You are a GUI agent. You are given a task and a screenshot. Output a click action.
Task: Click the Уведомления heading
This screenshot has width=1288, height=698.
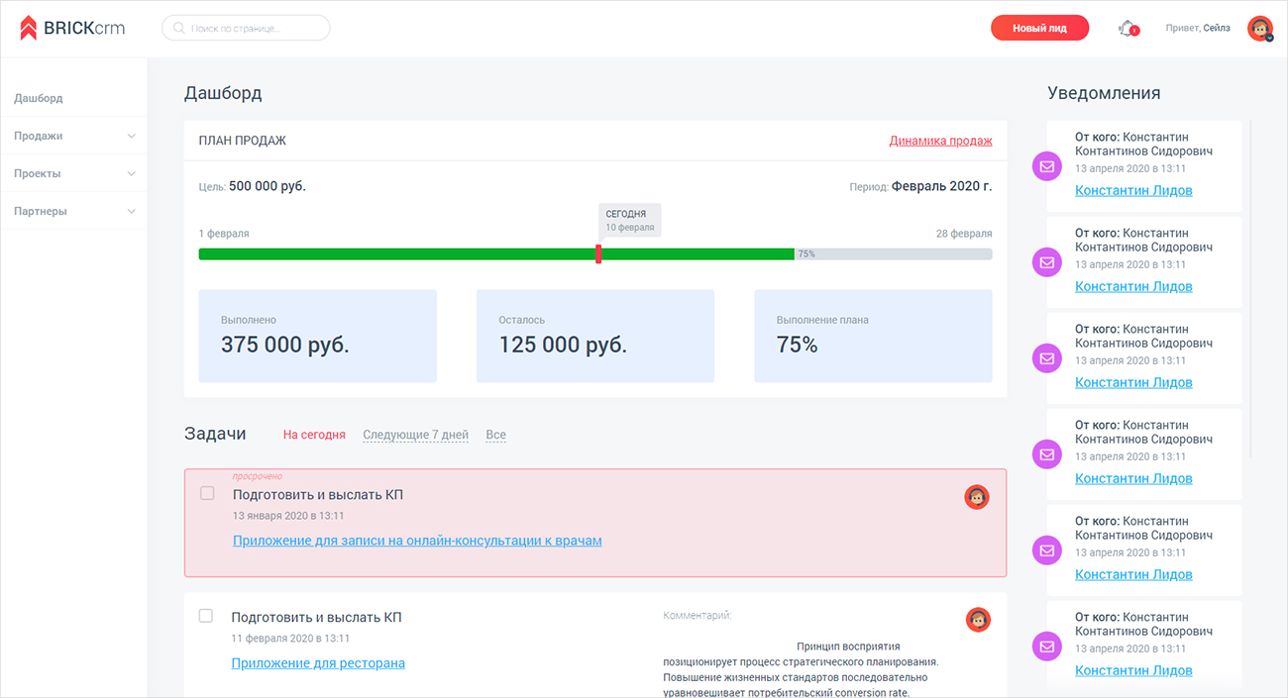click(1104, 93)
